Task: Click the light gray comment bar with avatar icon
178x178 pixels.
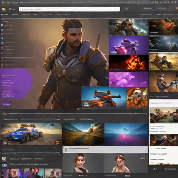Action: 105,149
